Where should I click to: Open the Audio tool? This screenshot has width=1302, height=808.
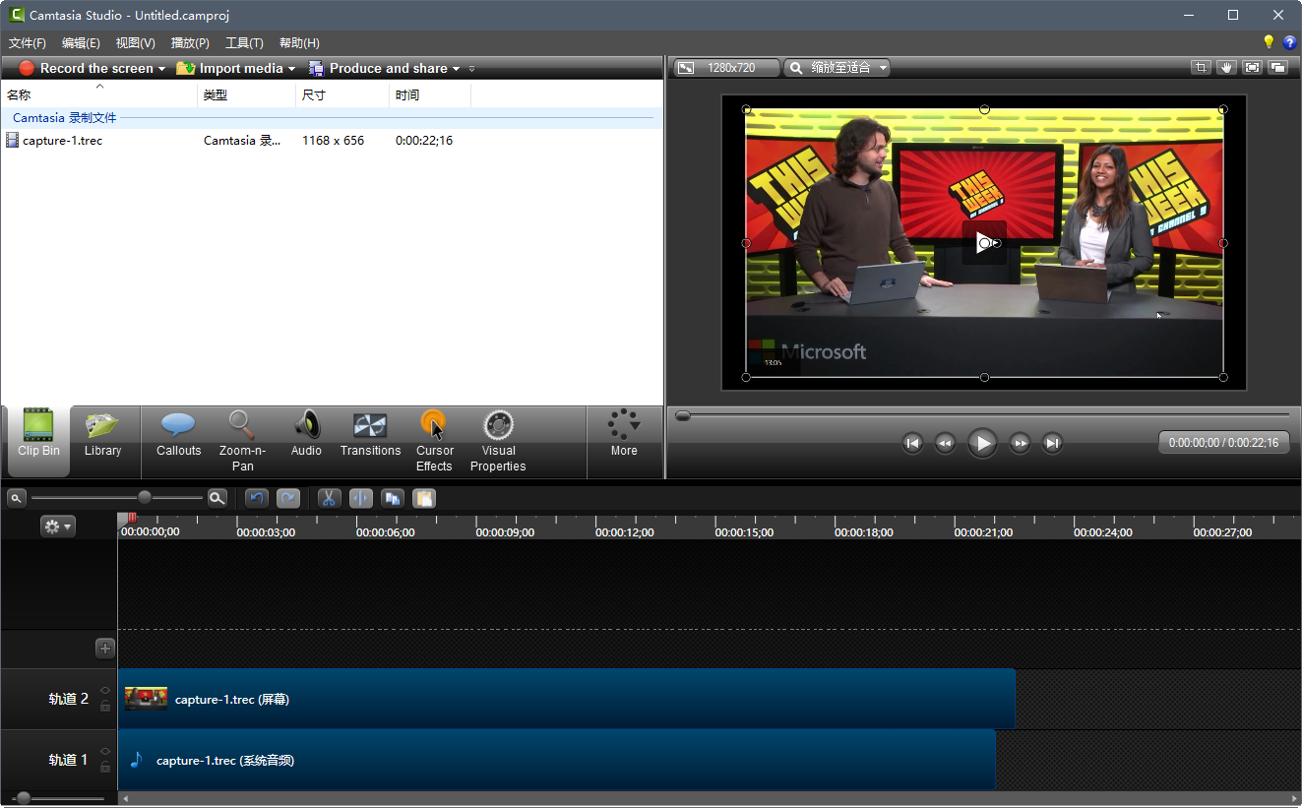[306, 434]
